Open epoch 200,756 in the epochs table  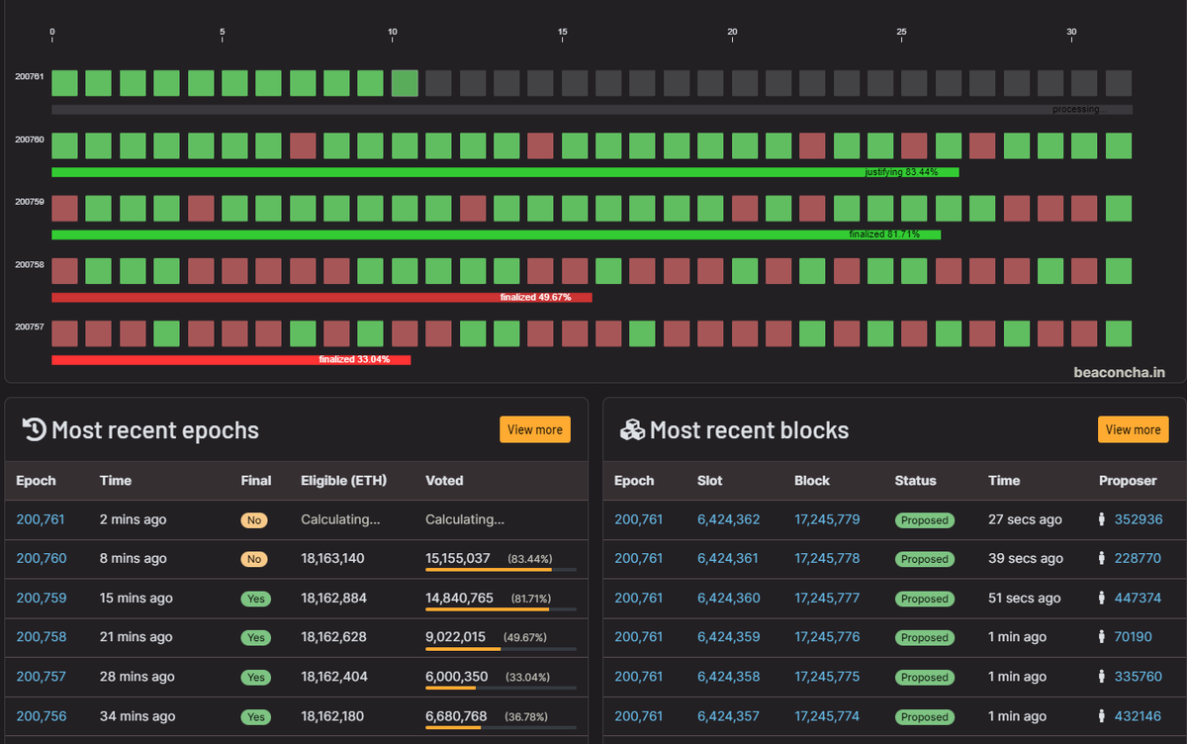pos(42,716)
